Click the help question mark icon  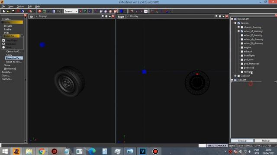click(132, 11)
